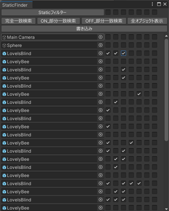Click the ON_部分一致検索 button
This screenshot has height=211, width=169.
pos(58,21)
